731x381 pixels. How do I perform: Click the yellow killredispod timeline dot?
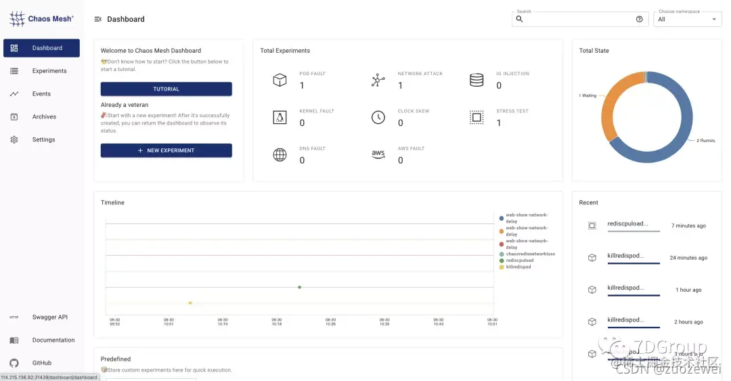190,303
